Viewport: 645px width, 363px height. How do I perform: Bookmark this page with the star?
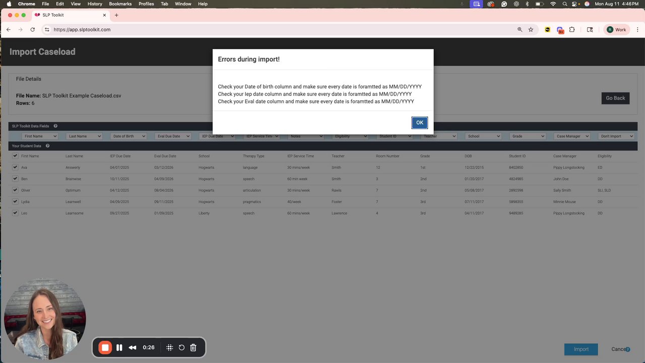[x=531, y=30]
